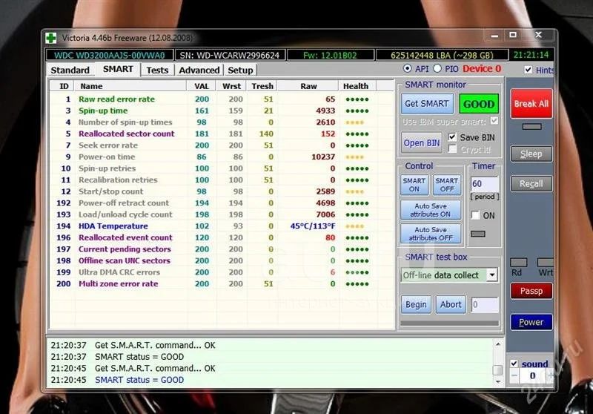Screen dimensions: 593x414
Task: Click the serial number SN field
Action: pyautogui.click(x=230, y=55)
